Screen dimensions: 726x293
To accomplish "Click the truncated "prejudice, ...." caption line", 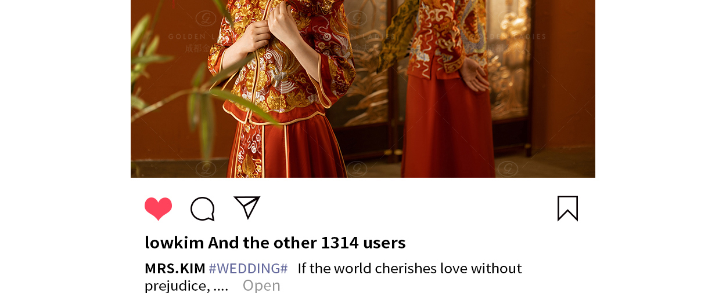I will [x=186, y=285].
